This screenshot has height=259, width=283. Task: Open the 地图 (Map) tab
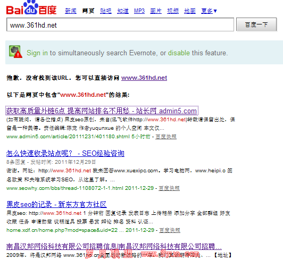(190, 11)
